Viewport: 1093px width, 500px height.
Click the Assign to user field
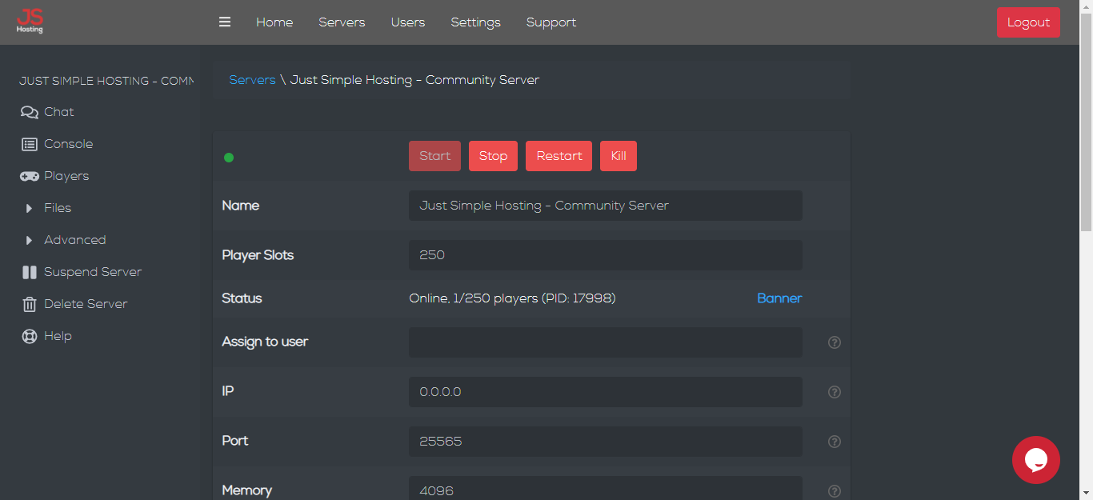coord(606,342)
